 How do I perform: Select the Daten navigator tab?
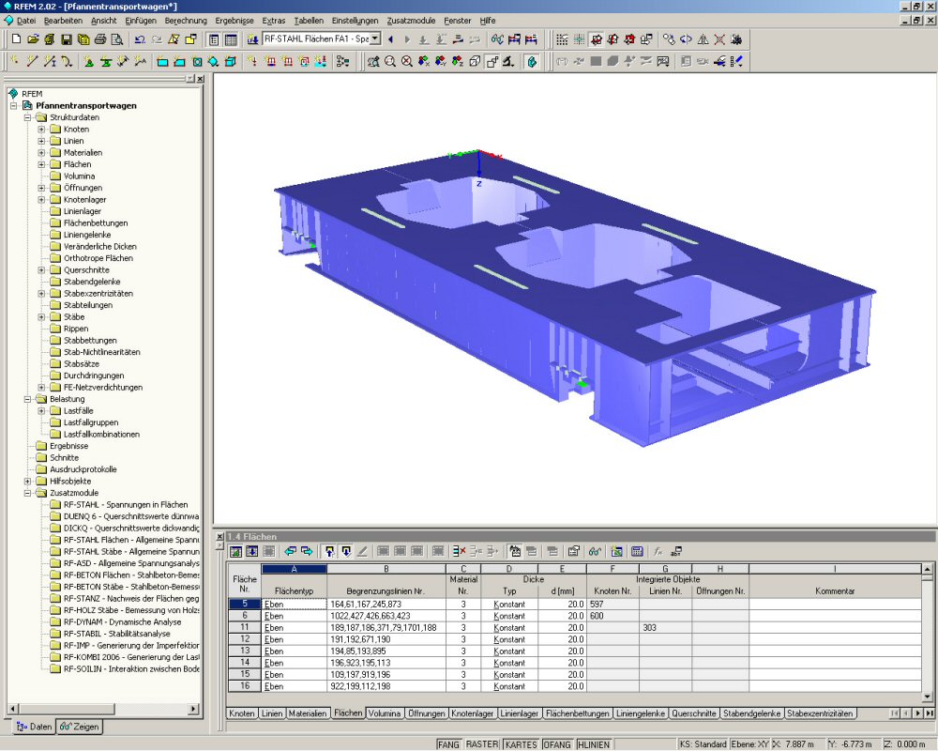(x=34, y=727)
